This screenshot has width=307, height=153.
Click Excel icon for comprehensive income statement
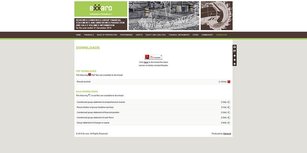(229, 102)
